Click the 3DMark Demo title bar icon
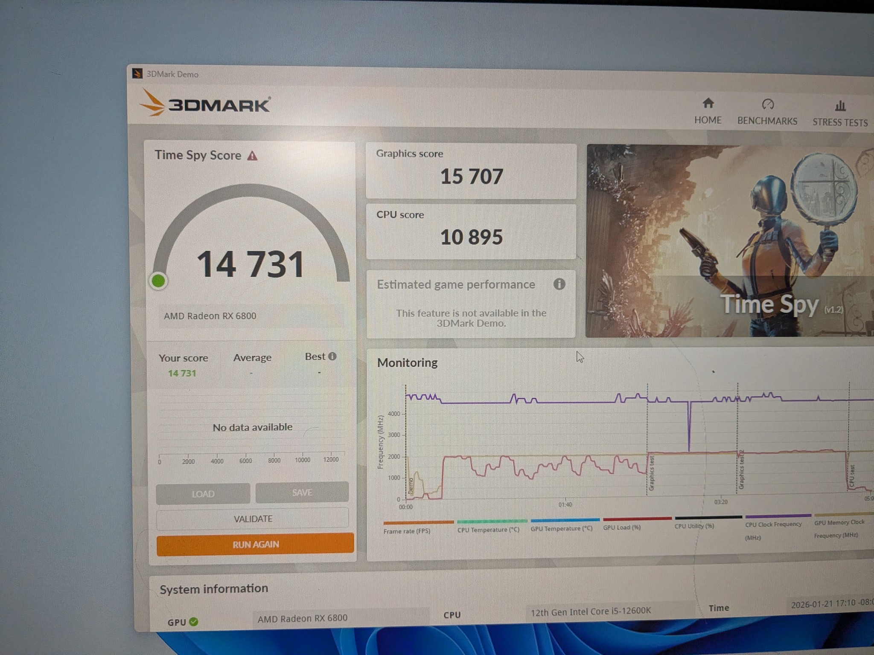The width and height of the screenshot is (874, 655). [137, 73]
